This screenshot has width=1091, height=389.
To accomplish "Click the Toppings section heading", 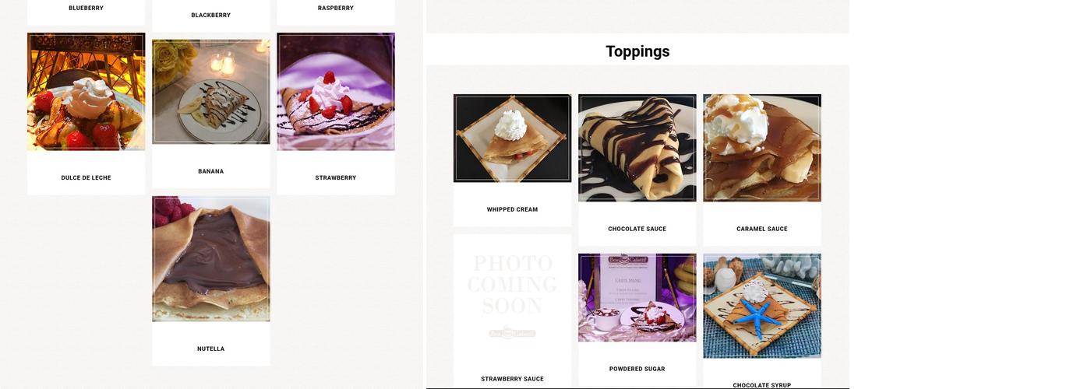I will pyautogui.click(x=637, y=51).
